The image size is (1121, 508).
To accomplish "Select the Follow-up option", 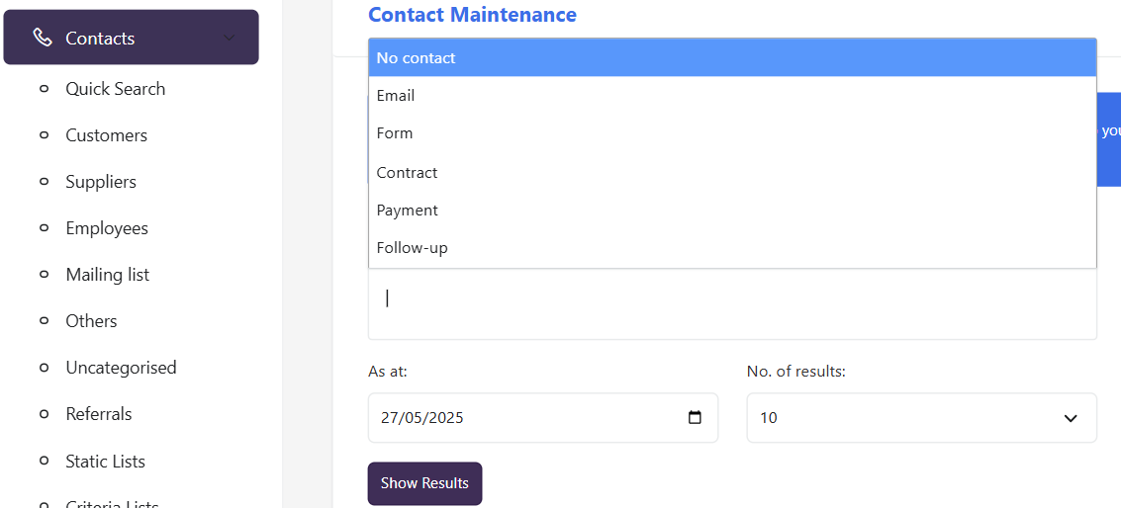I will 732,248.
